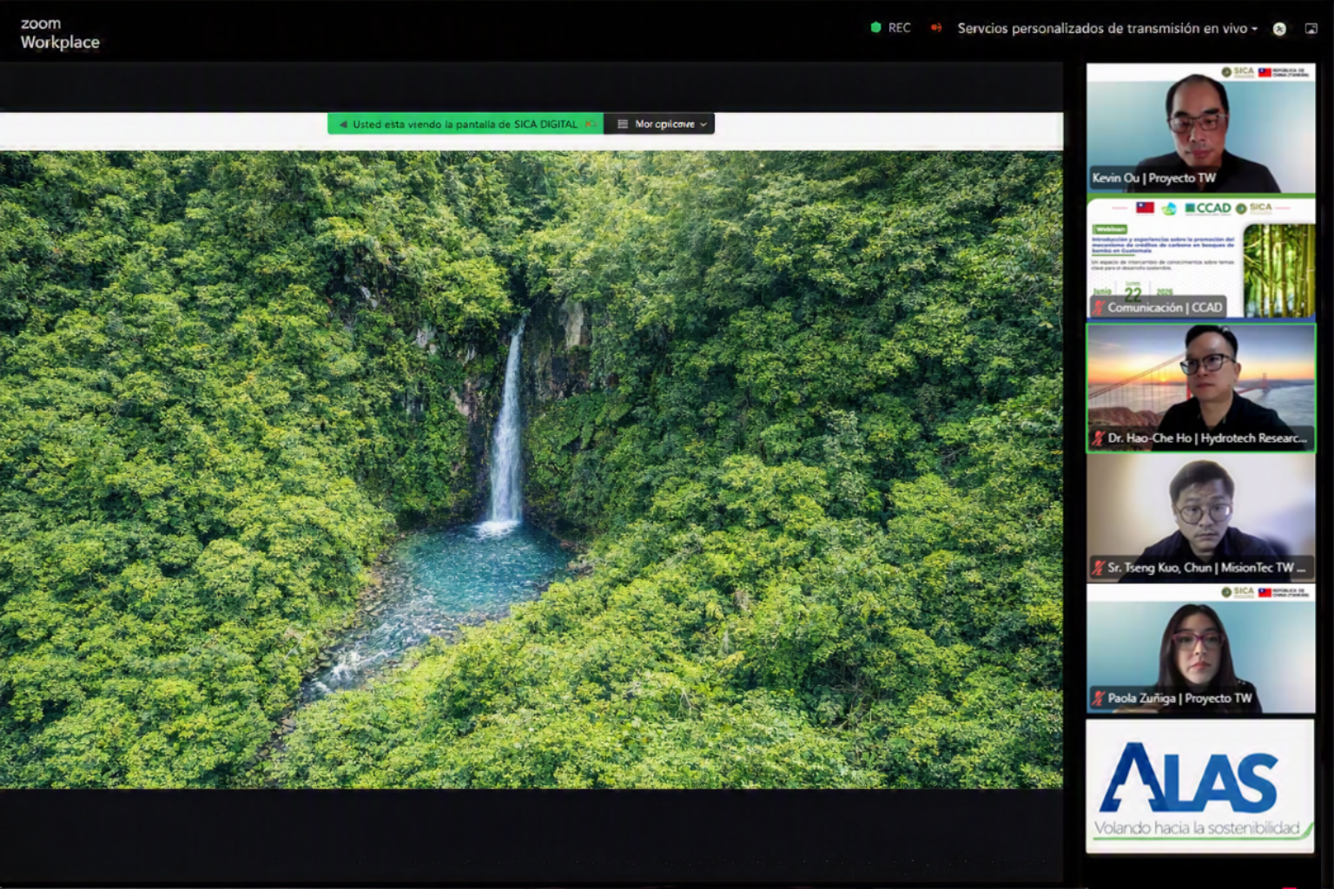1334x889 pixels.
Task: Click the muted microphone icon beside "Dr. Hao-Che Ho"
Action: coord(1099,438)
